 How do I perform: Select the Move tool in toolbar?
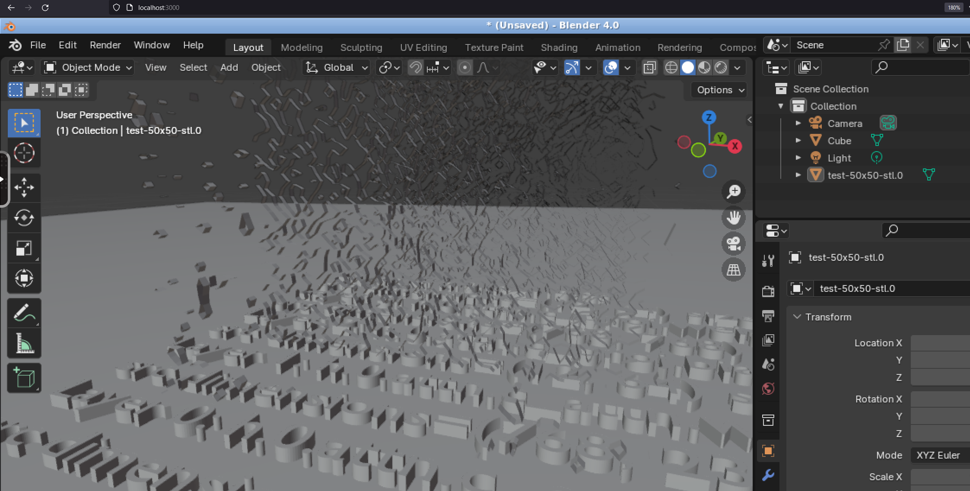tap(24, 187)
